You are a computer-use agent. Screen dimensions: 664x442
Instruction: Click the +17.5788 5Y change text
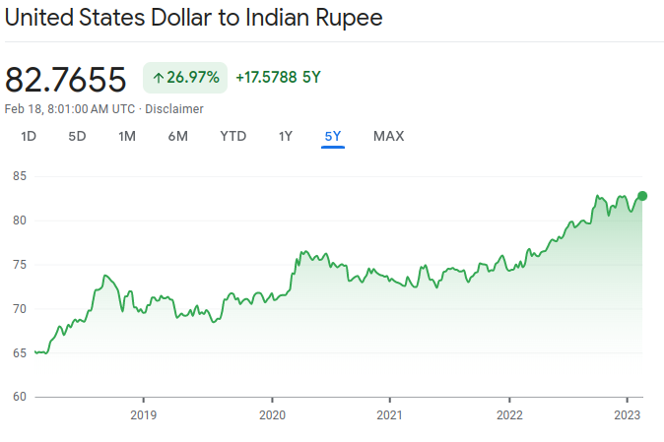pyautogui.click(x=279, y=78)
